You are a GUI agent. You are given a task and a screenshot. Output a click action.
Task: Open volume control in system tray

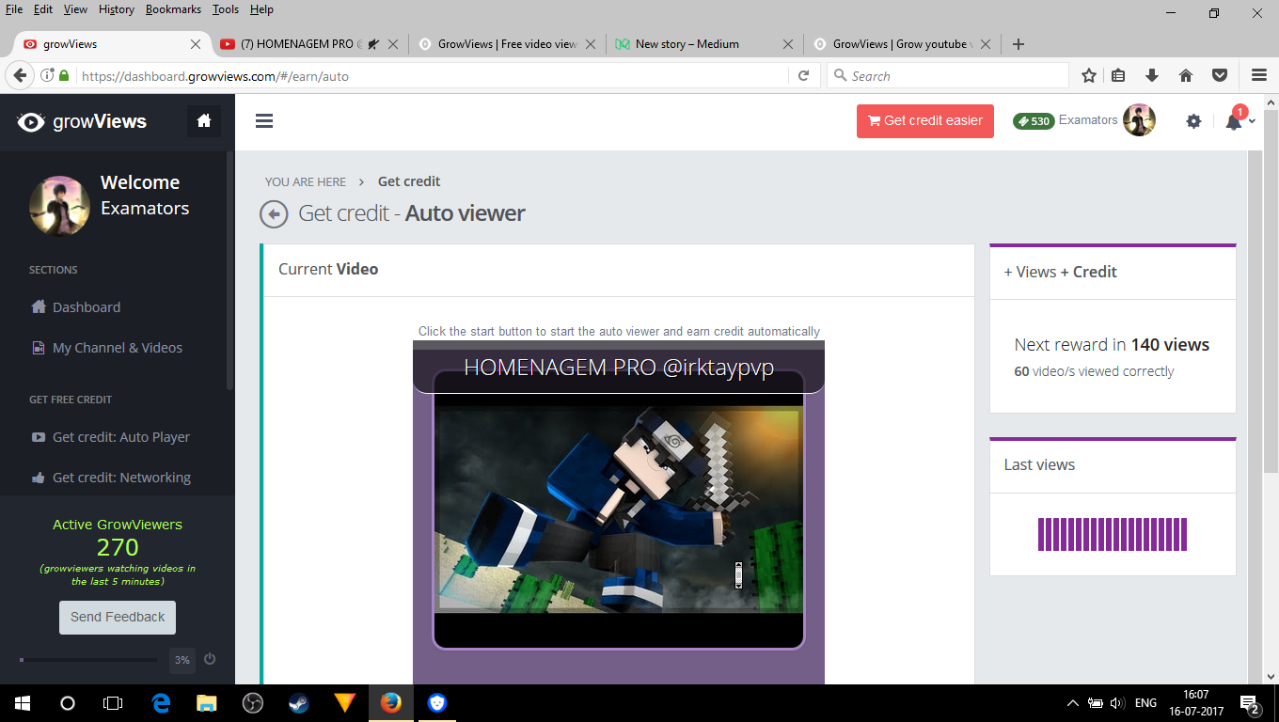1117,703
